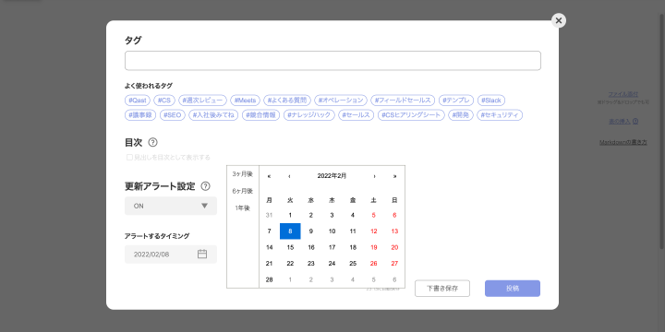Add the #テンプレ tag
Screen dimensions: 665x332
pos(456,101)
